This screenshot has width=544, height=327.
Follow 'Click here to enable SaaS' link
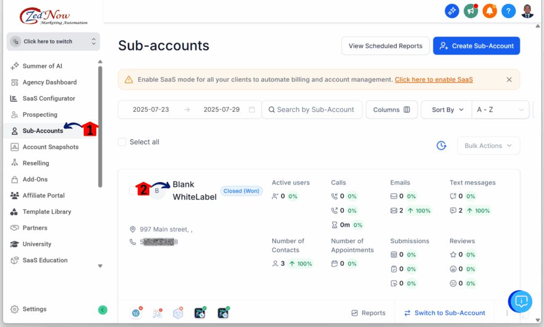click(433, 80)
